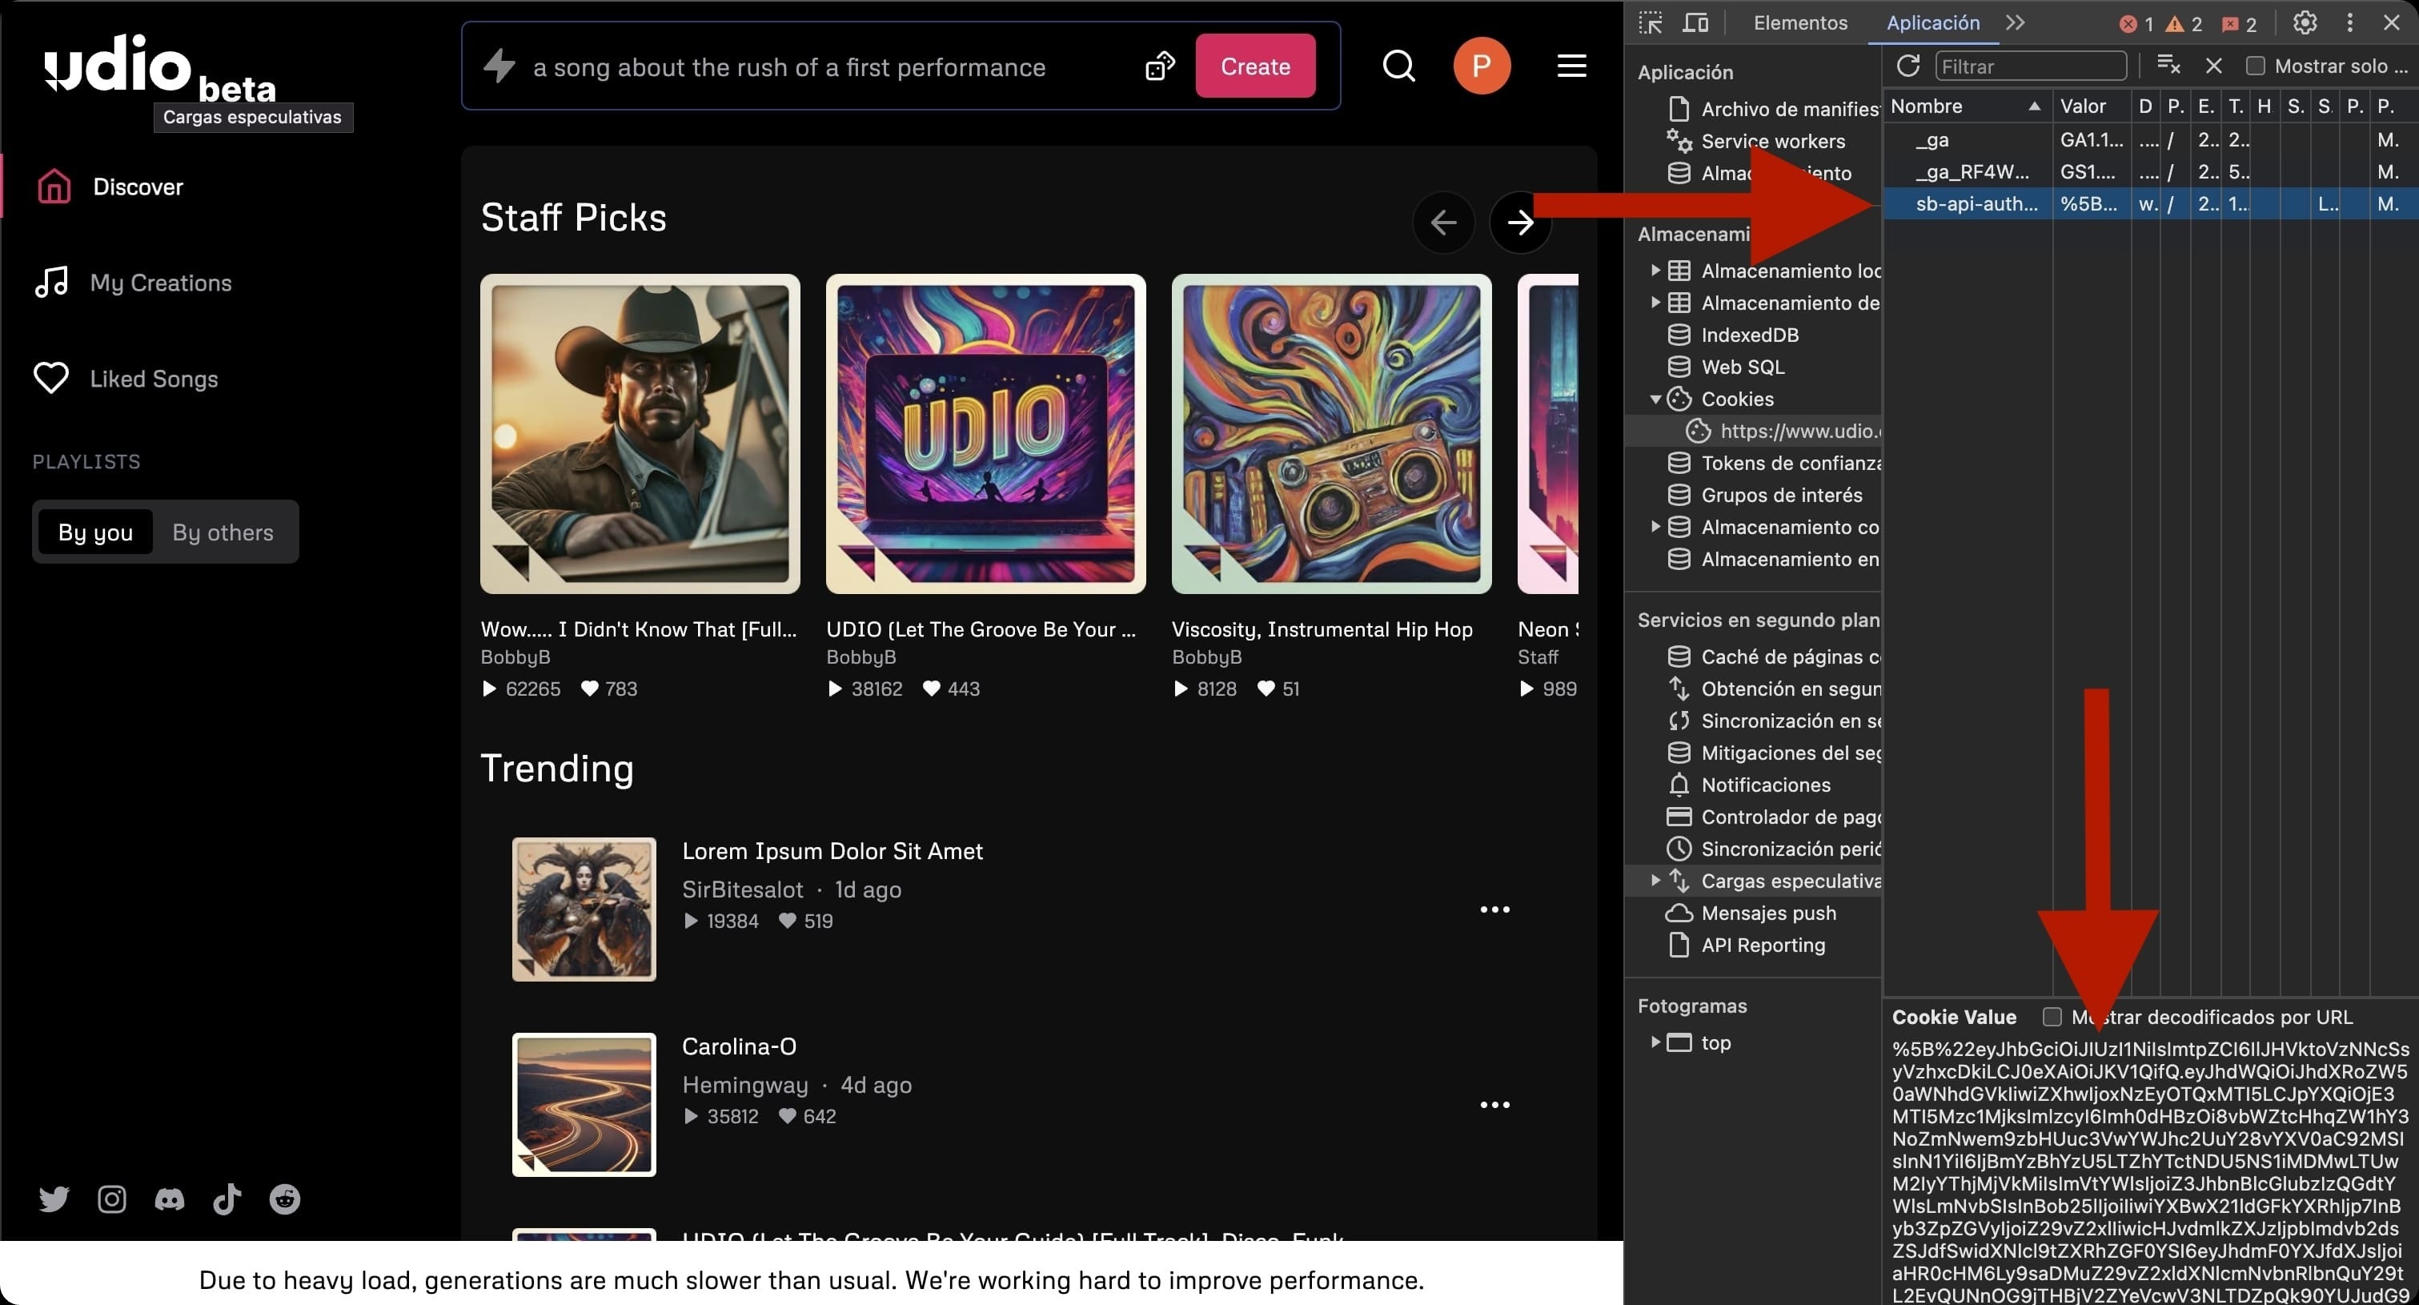Open the cowboy song thumbnail

(x=640, y=433)
